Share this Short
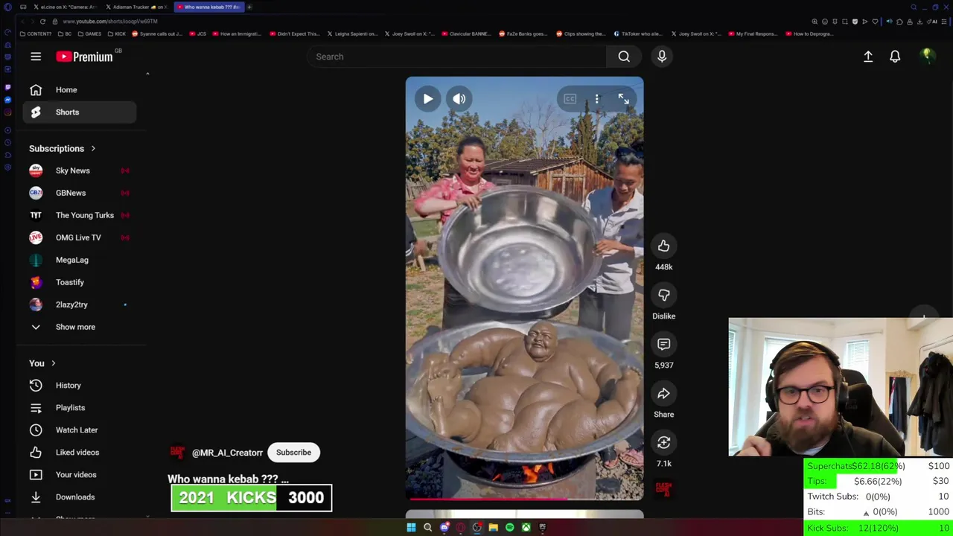The width and height of the screenshot is (953, 536). coord(663,394)
